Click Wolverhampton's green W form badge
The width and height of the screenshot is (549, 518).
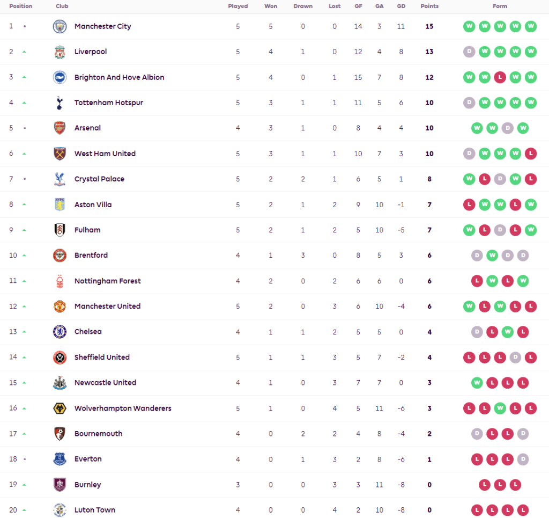coord(500,408)
